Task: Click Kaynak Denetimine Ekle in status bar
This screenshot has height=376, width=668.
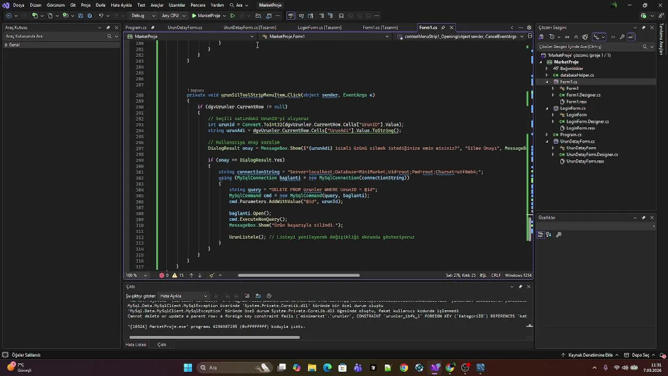Action: [590, 355]
